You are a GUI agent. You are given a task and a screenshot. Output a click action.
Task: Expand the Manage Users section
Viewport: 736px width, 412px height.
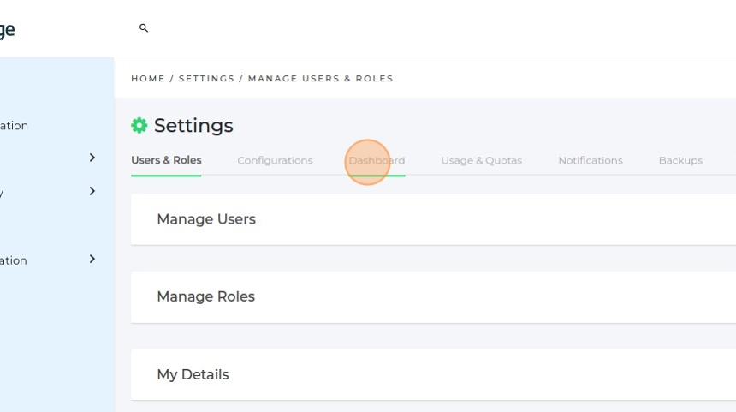(x=206, y=219)
